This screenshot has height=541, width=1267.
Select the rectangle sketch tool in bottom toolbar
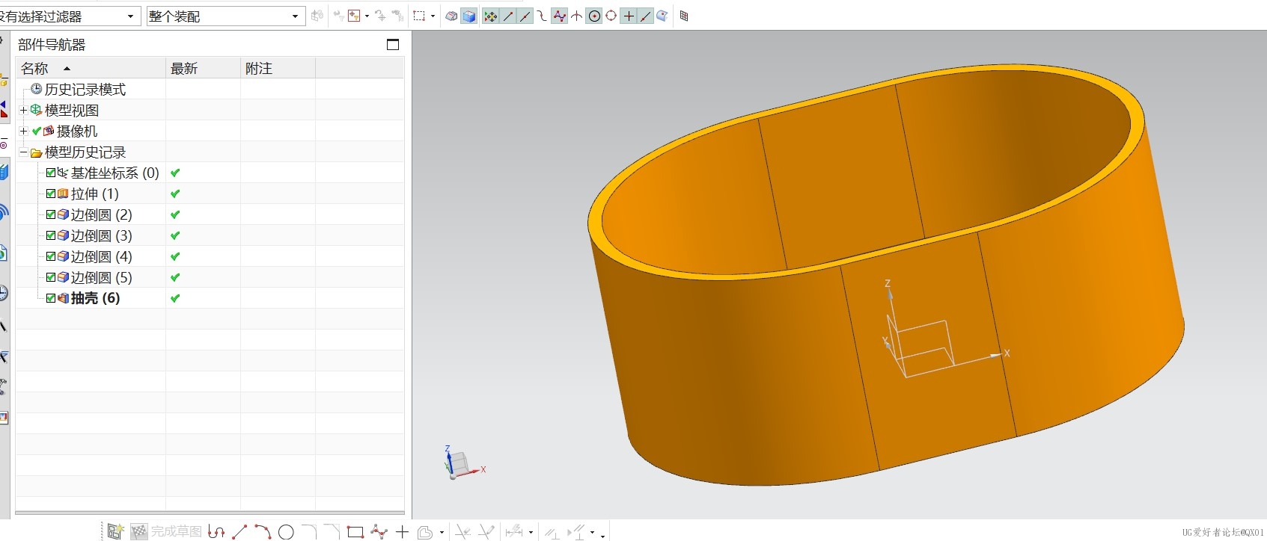[x=355, y=532]
